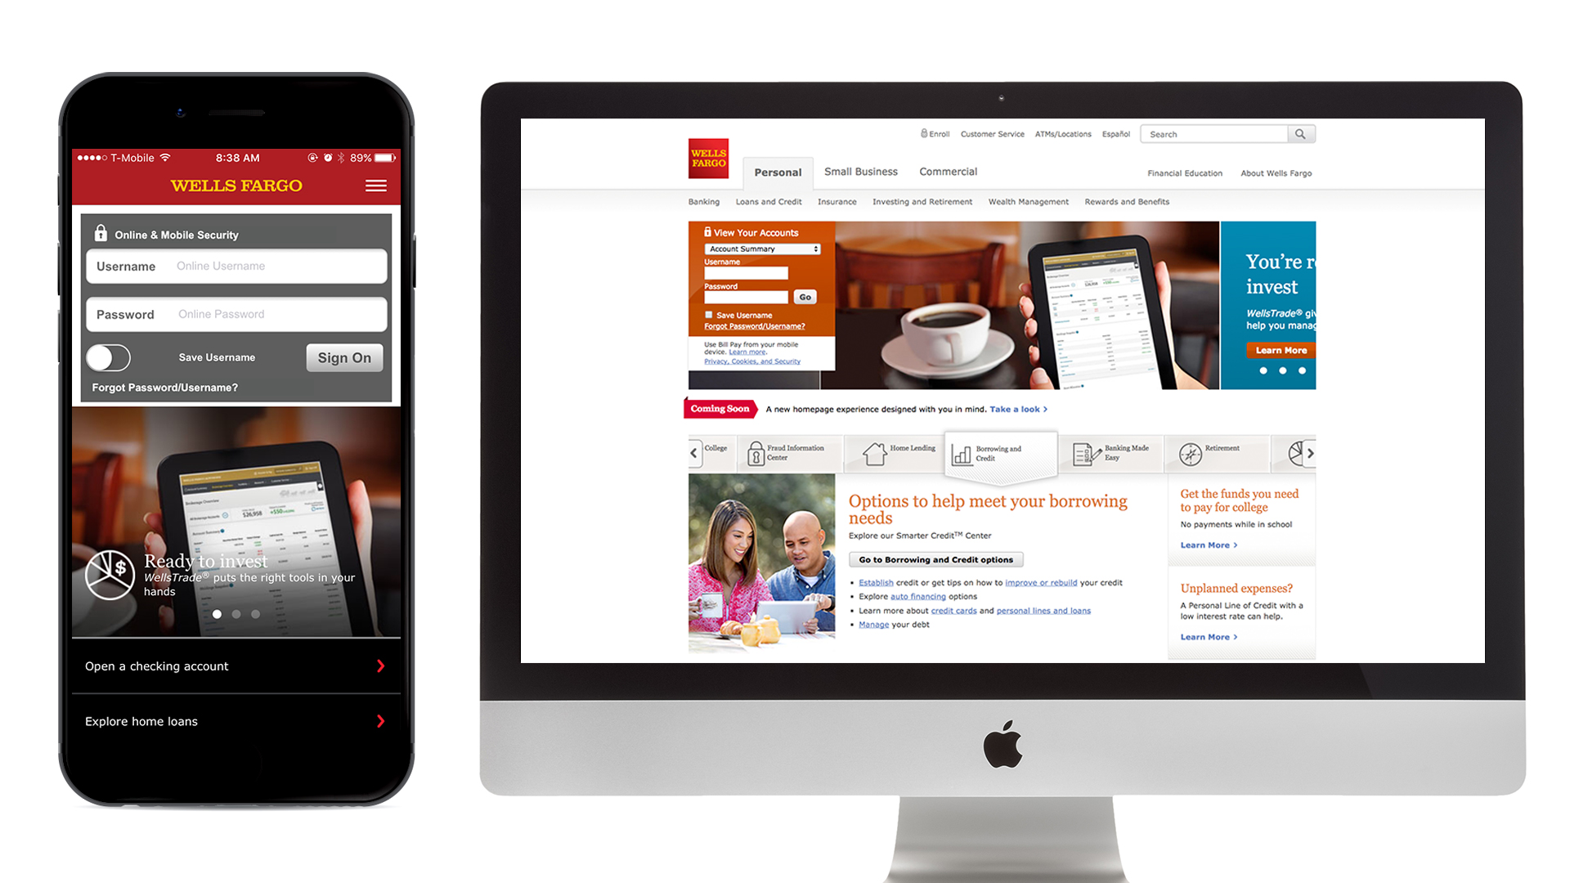
Task: Click the ATMs/Locations link in top navigation
Action: click(1060, 134)
